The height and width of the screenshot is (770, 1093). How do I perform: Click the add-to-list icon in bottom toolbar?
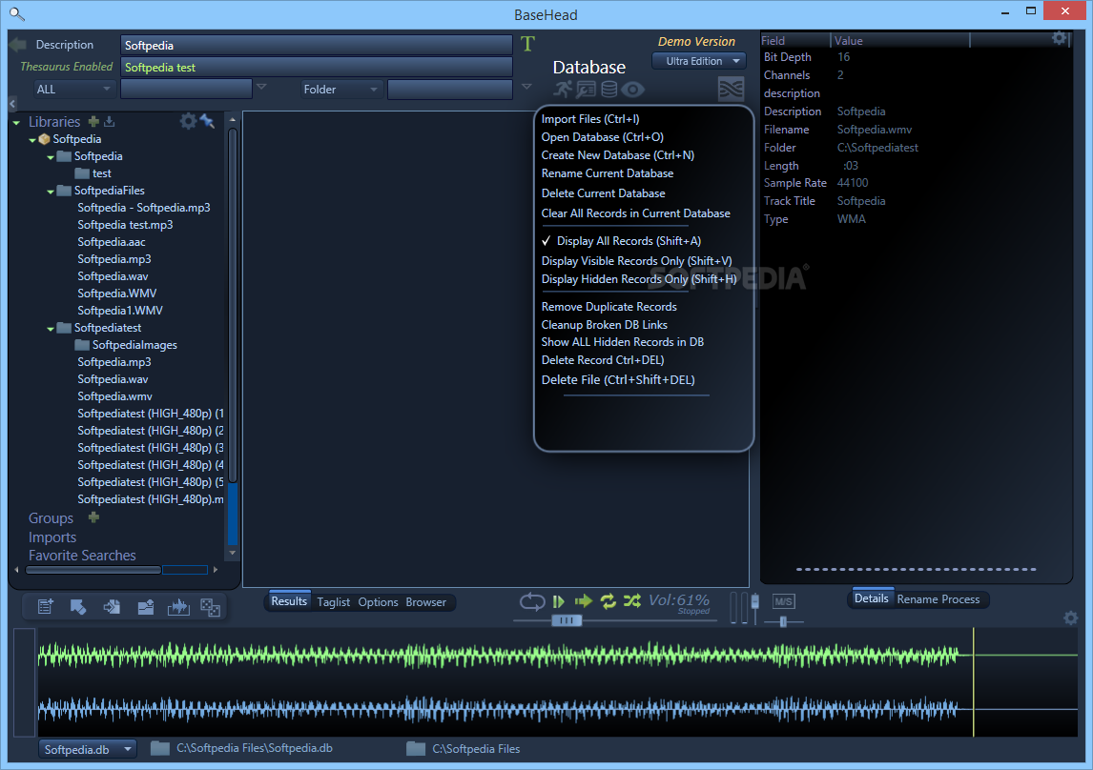46,606
